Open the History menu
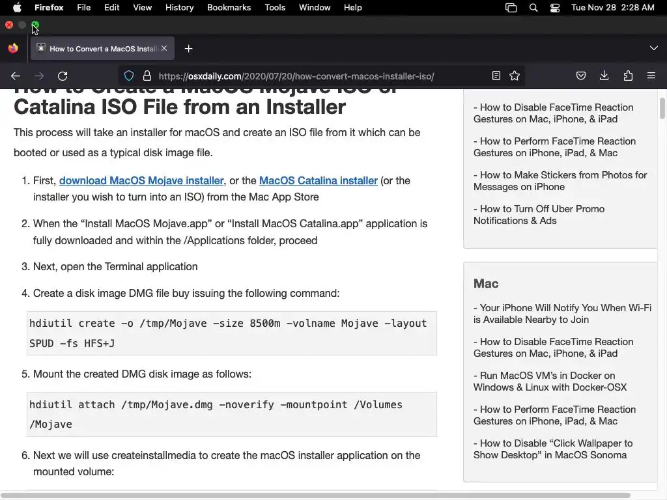This screenshot has height=500, width=667. click(x=180, y=8)
